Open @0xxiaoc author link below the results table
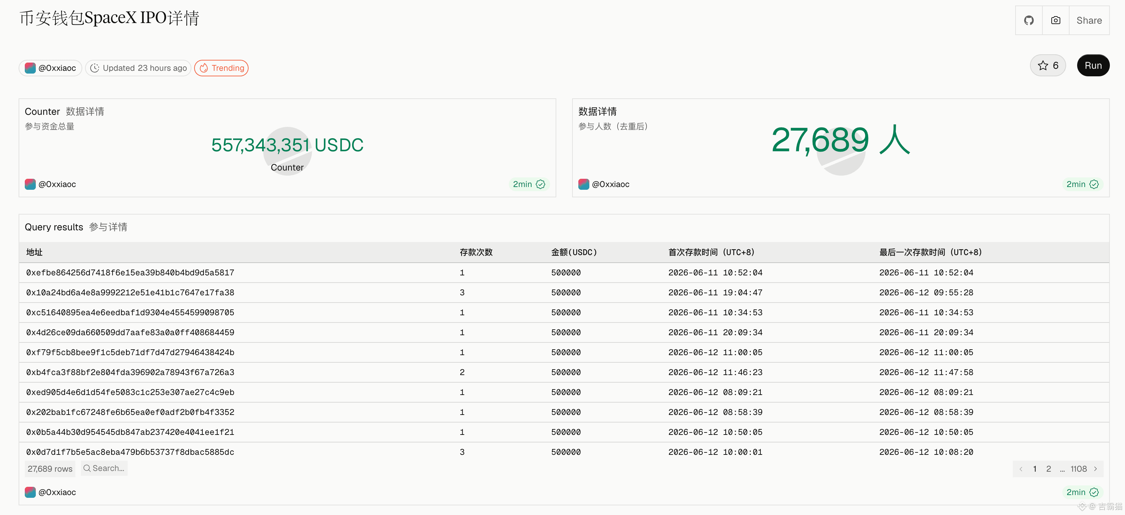The image size is (1125, 515). tap(51, 492)
